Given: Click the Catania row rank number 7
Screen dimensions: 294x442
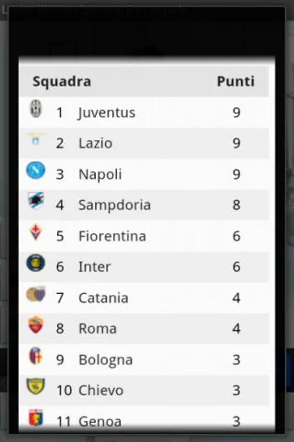Looking at the screenshot, I should pos(60,298).
